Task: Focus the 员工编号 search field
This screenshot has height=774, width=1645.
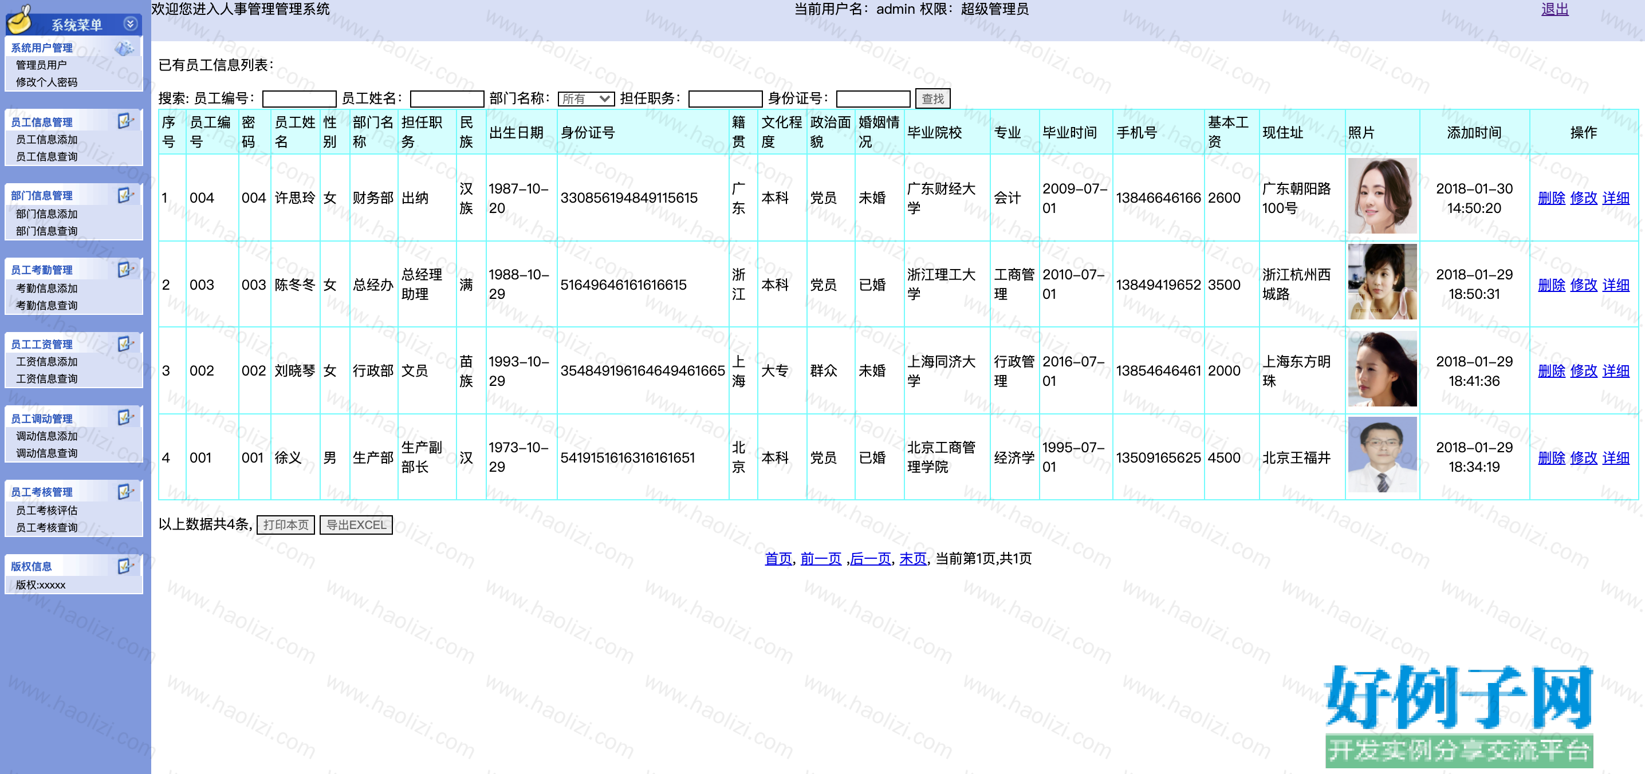Action: click(299, 99)
